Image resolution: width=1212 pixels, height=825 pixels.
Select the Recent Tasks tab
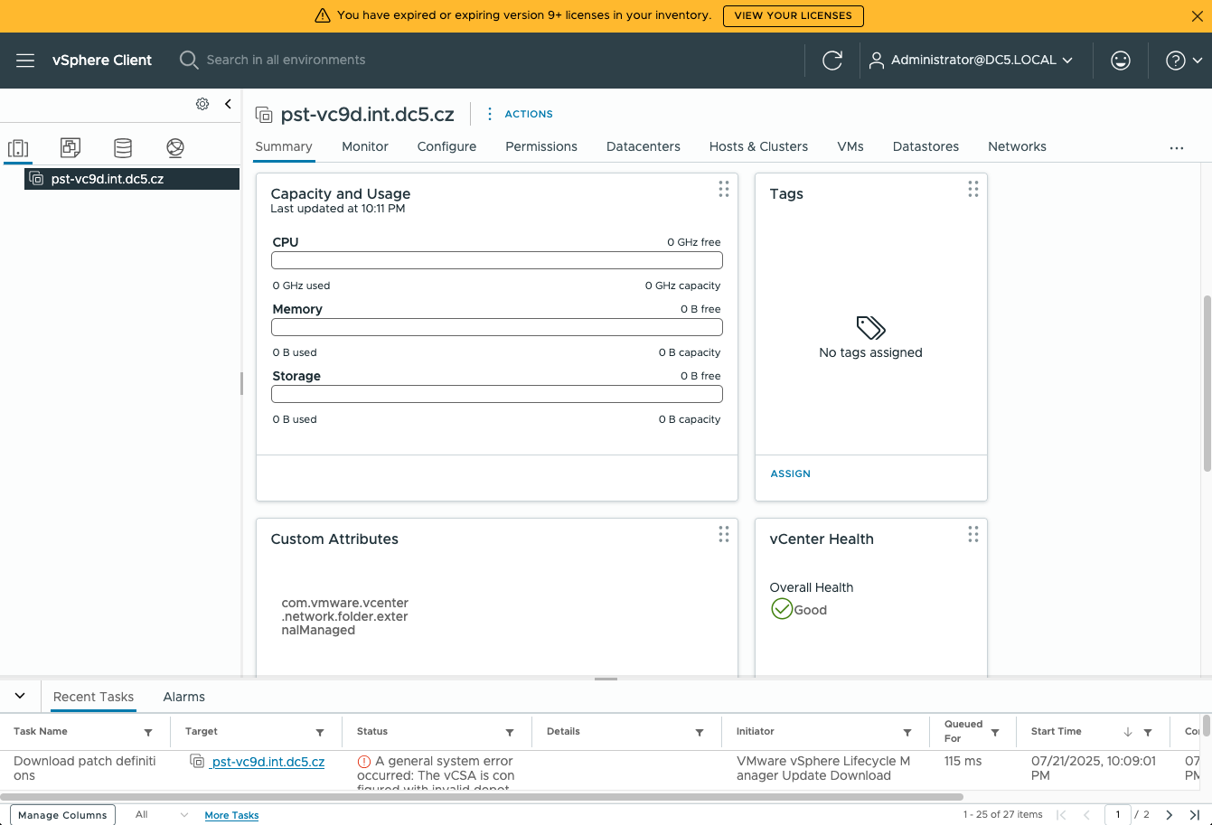point(93,697)
